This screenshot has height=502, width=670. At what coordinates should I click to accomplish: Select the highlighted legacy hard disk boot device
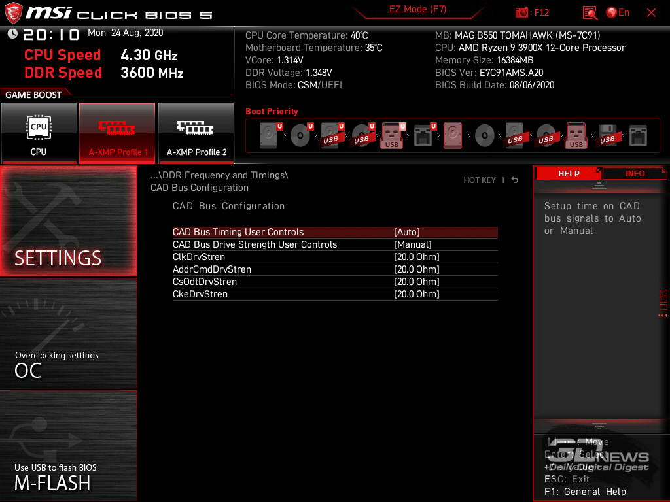453,135
